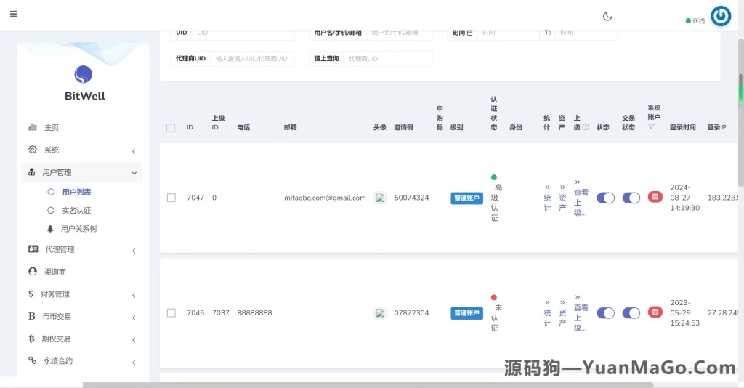Toggle 状态 switch for user 7046
The height and width of the screenshot is (388, 744).
pyautogui.click(x=605, y=313)
